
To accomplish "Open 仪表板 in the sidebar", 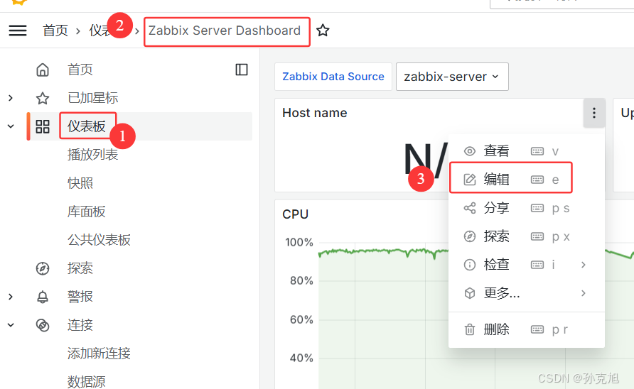I will point(87,126).
